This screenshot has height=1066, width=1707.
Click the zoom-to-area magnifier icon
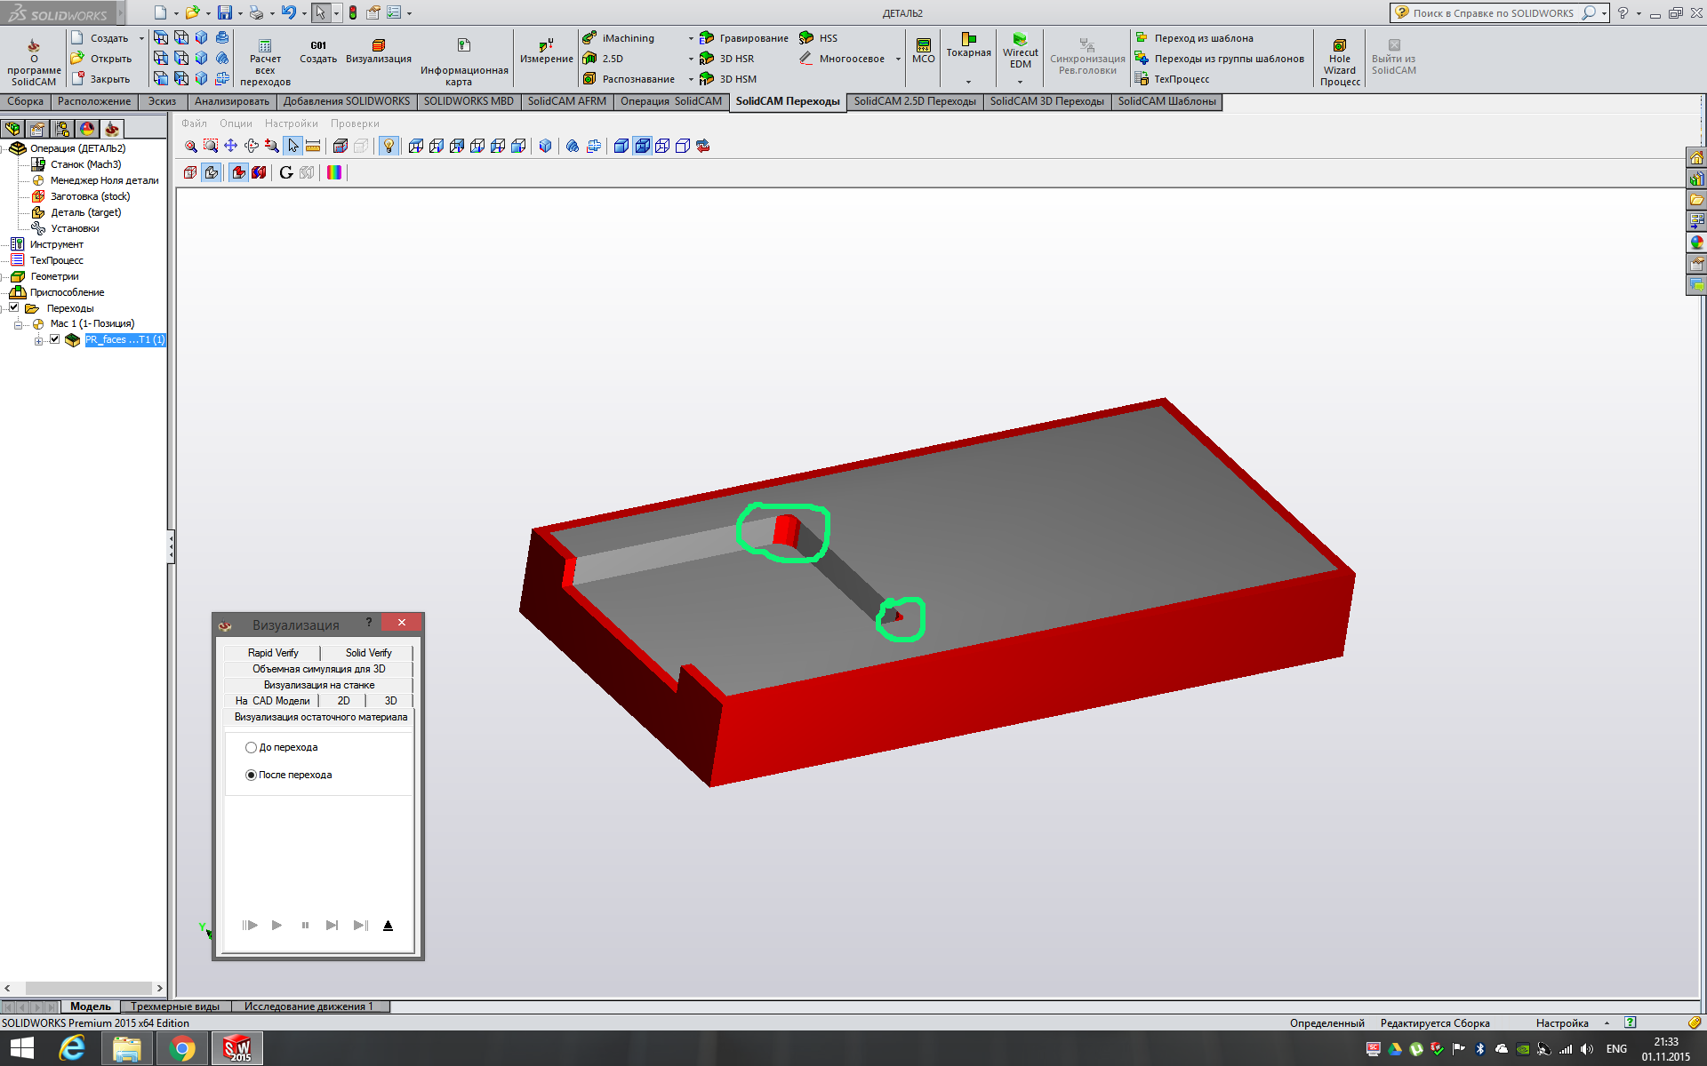pos(211,146)
